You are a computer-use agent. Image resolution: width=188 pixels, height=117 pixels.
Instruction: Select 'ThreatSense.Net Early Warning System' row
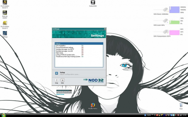tap(79, 57)
